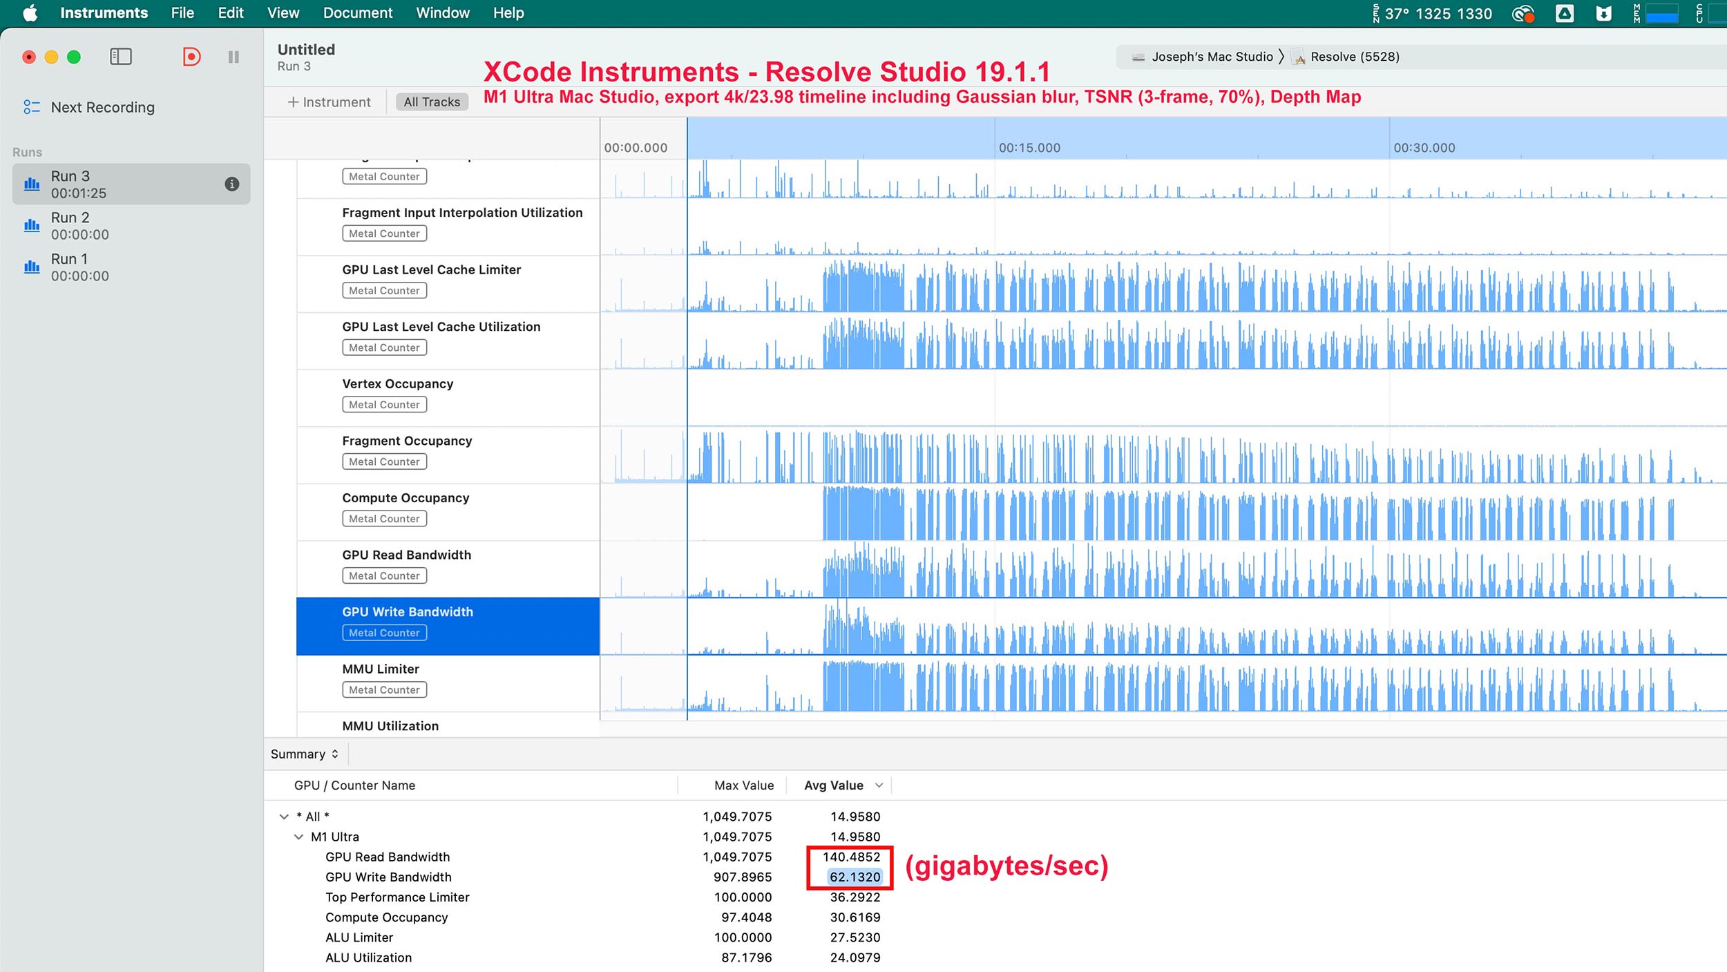Image resolution: width=1727 pixels, height=972 pixels.
Task: Click the 00:15.000 timeline ruler mark
Action: click(x=1029, y=148)
